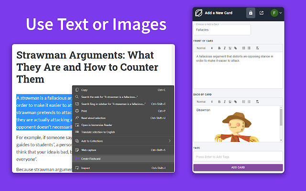Choose Search the web for "A strawman is a fallacious..."
The image size is (306, 191).
pyautogui.click(x=123, y=97)
